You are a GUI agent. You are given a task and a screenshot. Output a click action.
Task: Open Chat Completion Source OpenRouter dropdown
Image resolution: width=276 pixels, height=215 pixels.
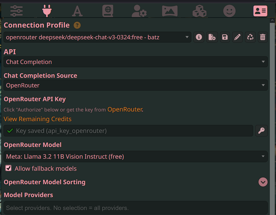(136, 85)
